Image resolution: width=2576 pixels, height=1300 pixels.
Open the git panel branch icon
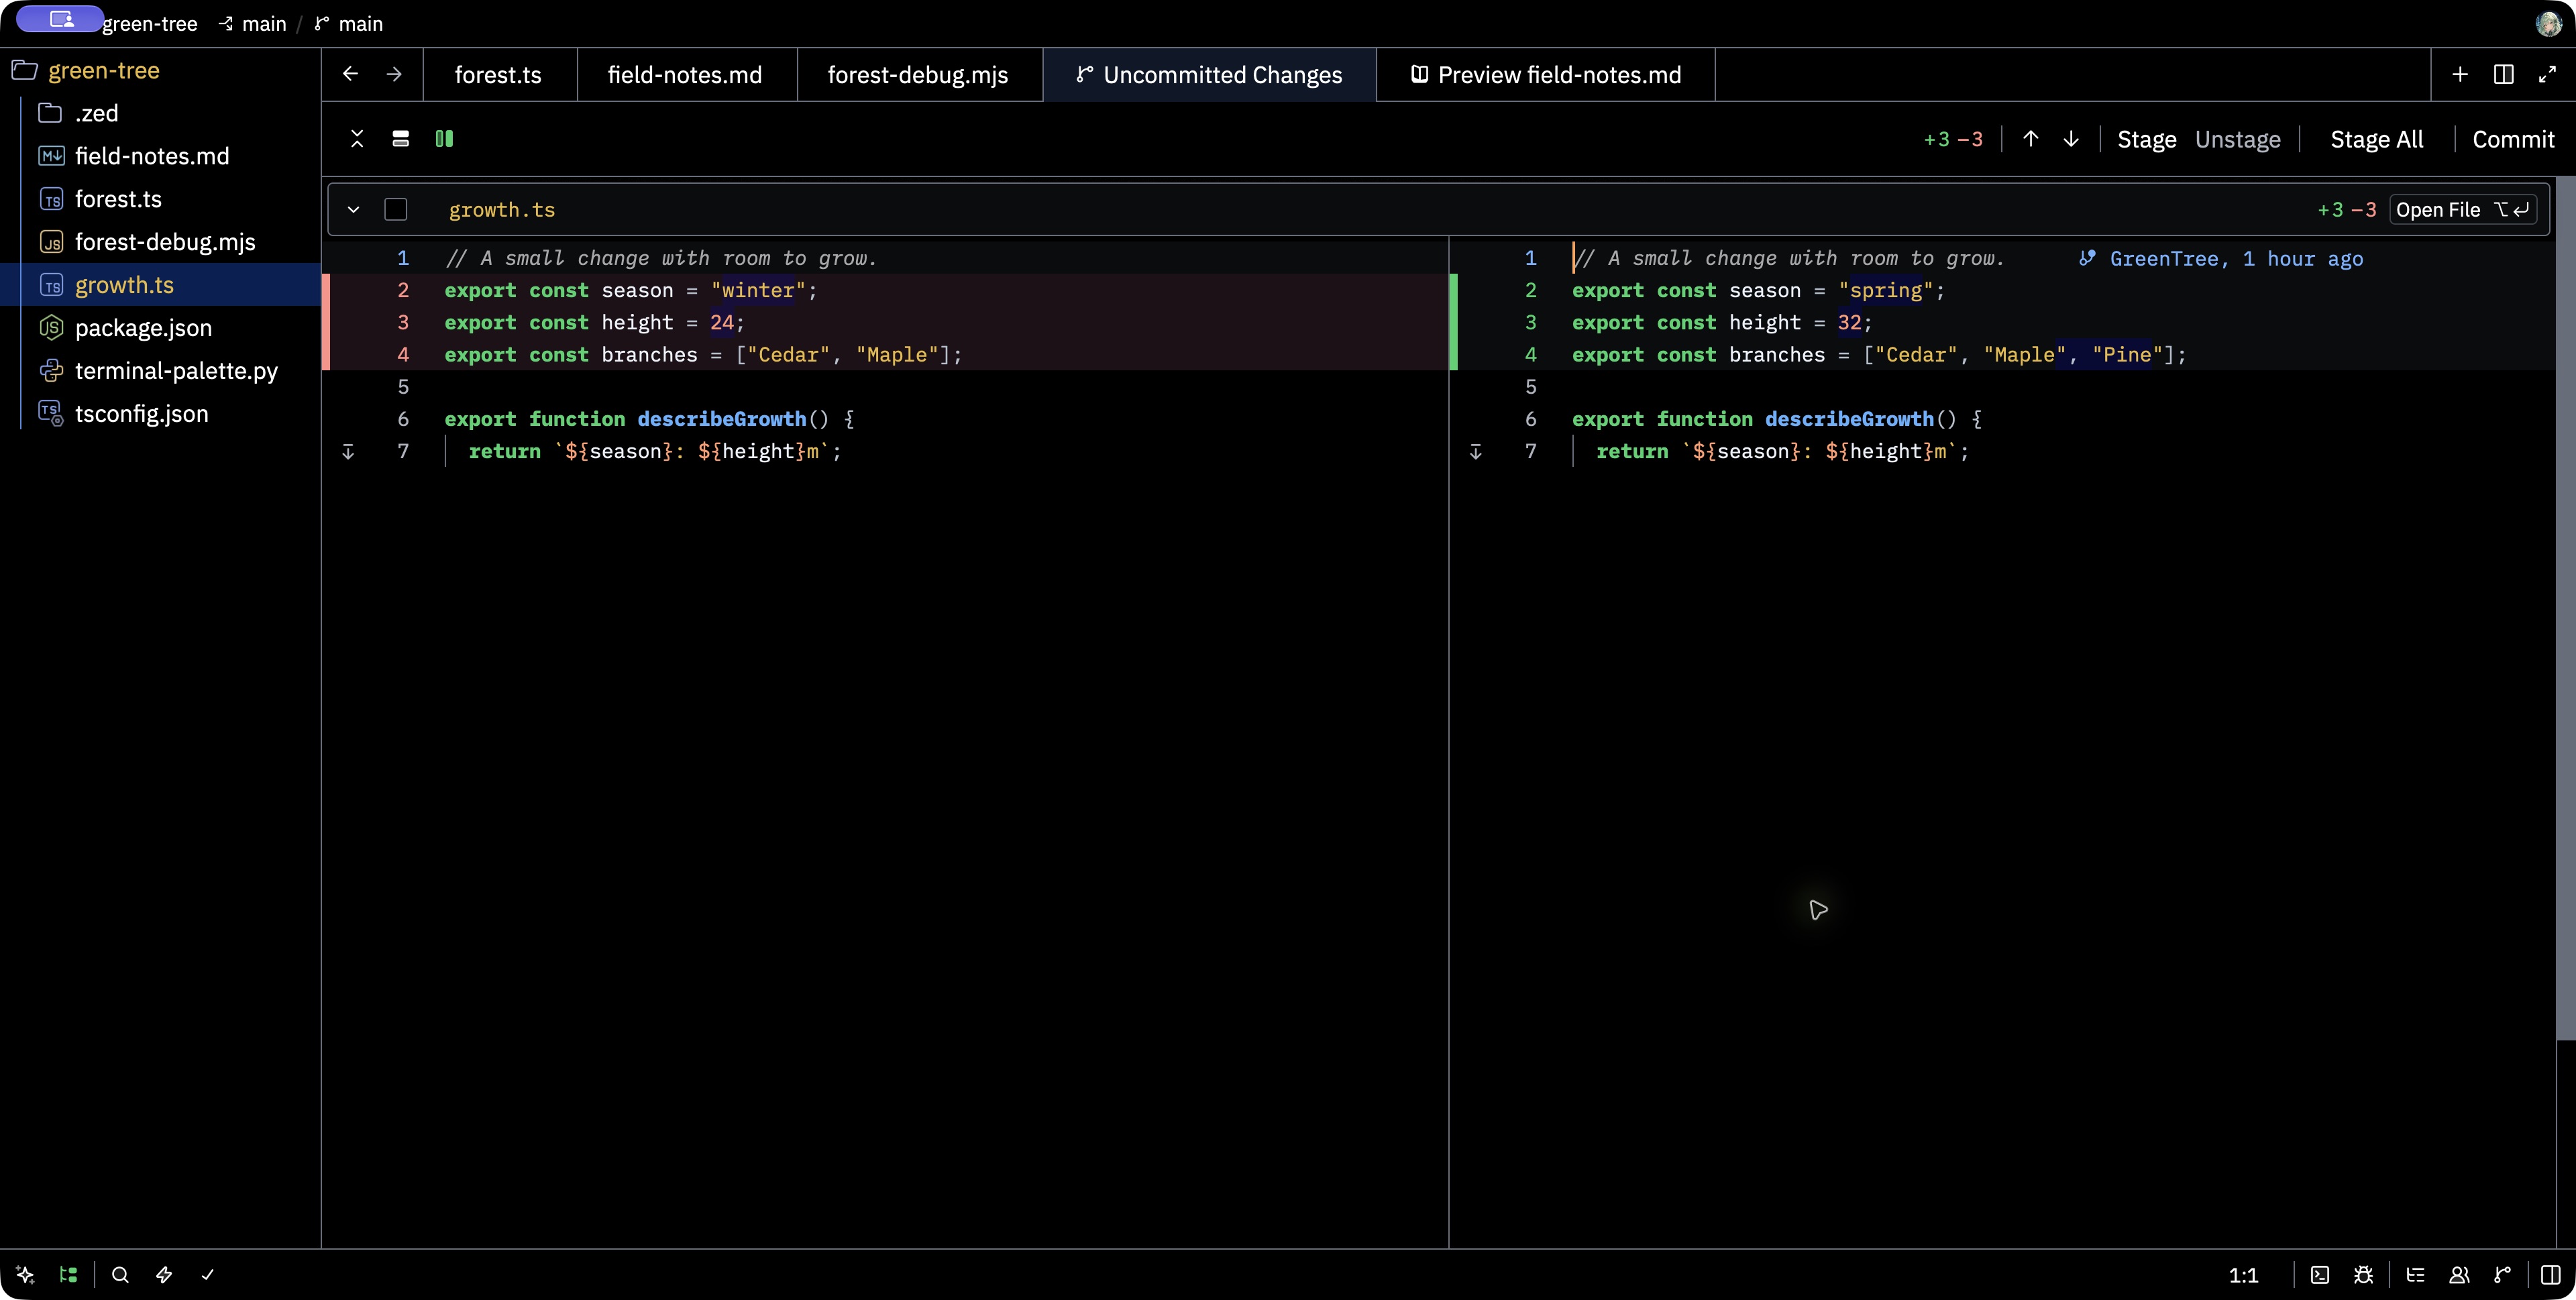[x=2502, y=1275]
